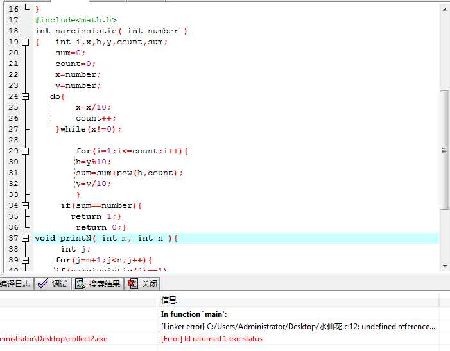Select the "In function `main':" message row

coord(194,314)
